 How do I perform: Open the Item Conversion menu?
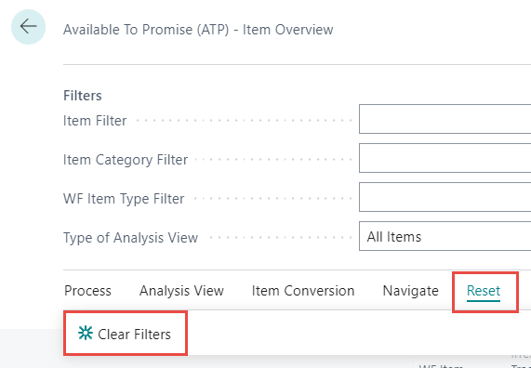pos(303,291)
